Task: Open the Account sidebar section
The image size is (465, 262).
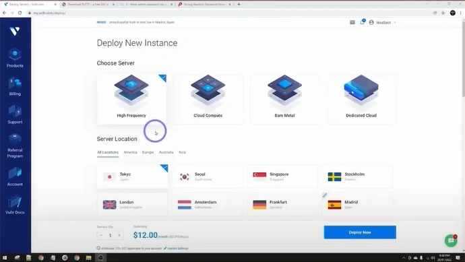Action: point(15,176)
